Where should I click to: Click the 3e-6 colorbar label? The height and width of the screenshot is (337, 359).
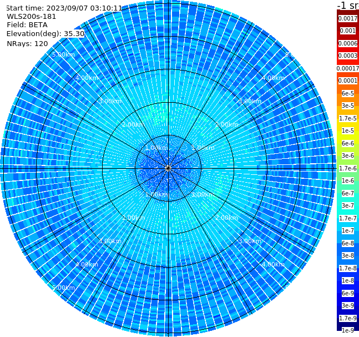point(348,155)
